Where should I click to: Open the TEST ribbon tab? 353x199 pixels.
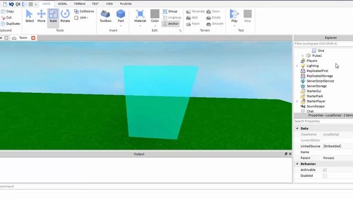click(x=95, y=4)
